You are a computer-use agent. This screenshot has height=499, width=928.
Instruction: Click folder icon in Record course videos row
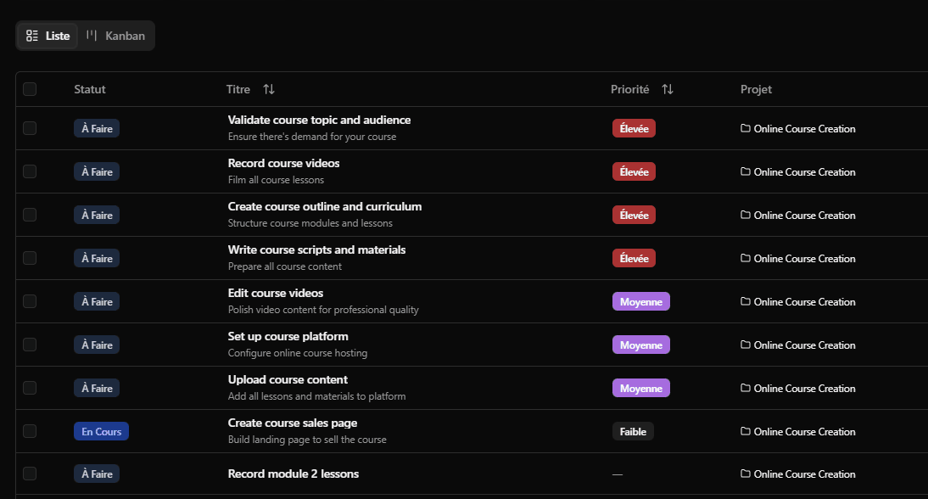point(746,172)
